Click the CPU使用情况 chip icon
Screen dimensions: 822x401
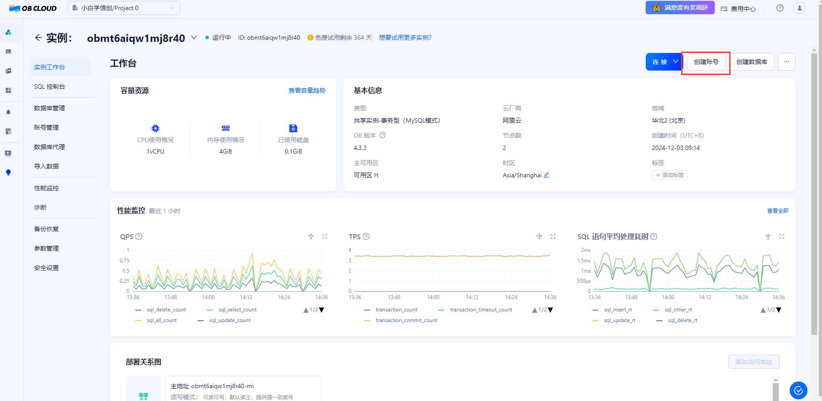(x=155, y=128)
